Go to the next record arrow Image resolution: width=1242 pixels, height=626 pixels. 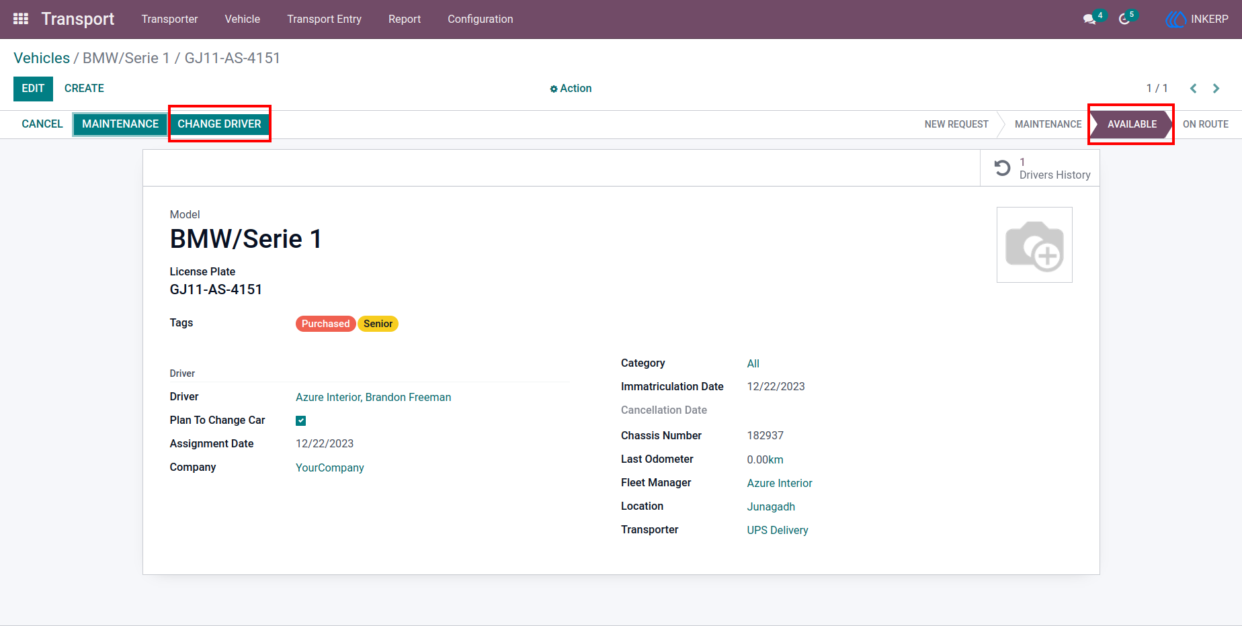tap(1216, 89)
